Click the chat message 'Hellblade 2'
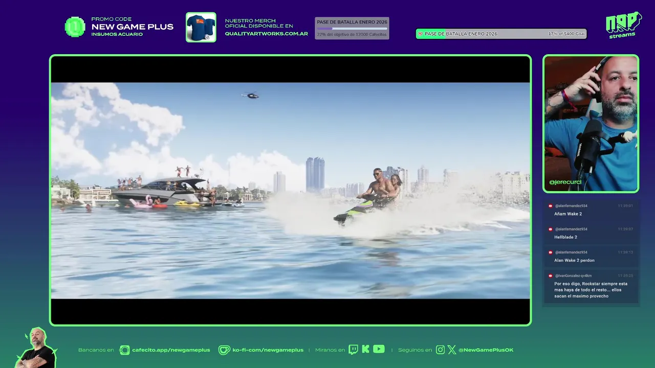Screen dimensions: 655x368 (x=565, y=237)
